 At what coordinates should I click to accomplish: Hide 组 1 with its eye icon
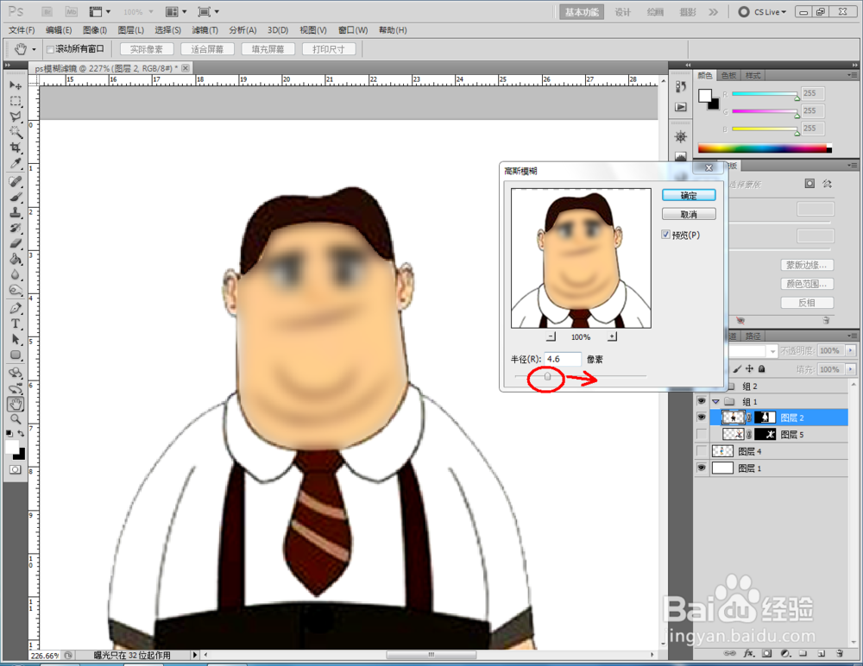pyautogui.click(x=701, y=401)
